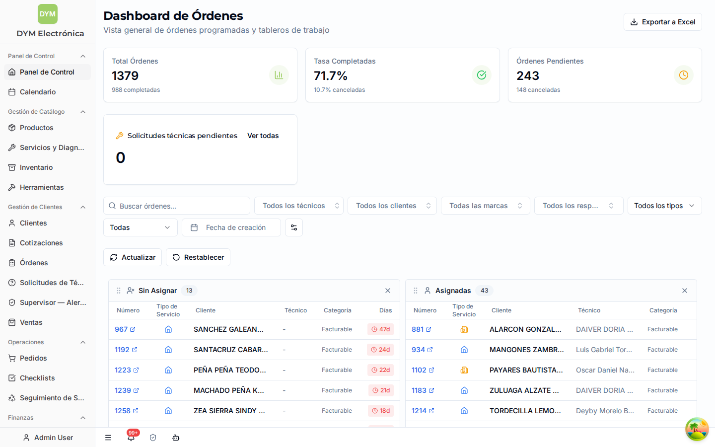This screenshot has height=447, width=715.
Task: Open the Todos los tipos dropdown
Action: 665,206
